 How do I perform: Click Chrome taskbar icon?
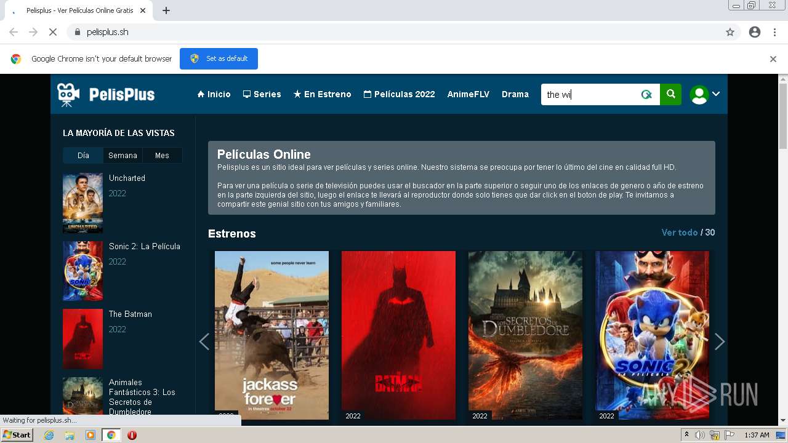[111, 435]
